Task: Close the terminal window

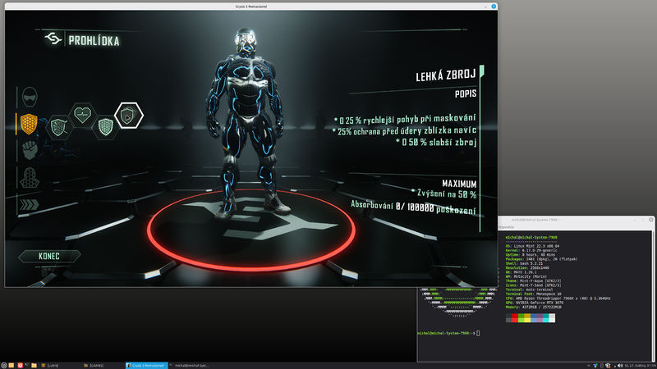Action: pos(651,220)
